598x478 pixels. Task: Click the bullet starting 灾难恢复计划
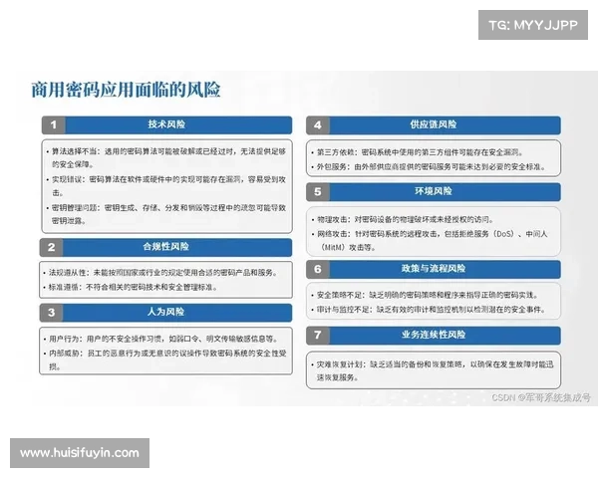click(433, 370)
